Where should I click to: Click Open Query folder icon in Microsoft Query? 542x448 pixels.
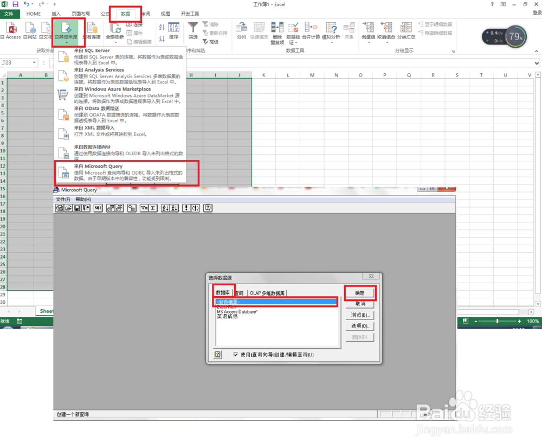pos(68,208)
